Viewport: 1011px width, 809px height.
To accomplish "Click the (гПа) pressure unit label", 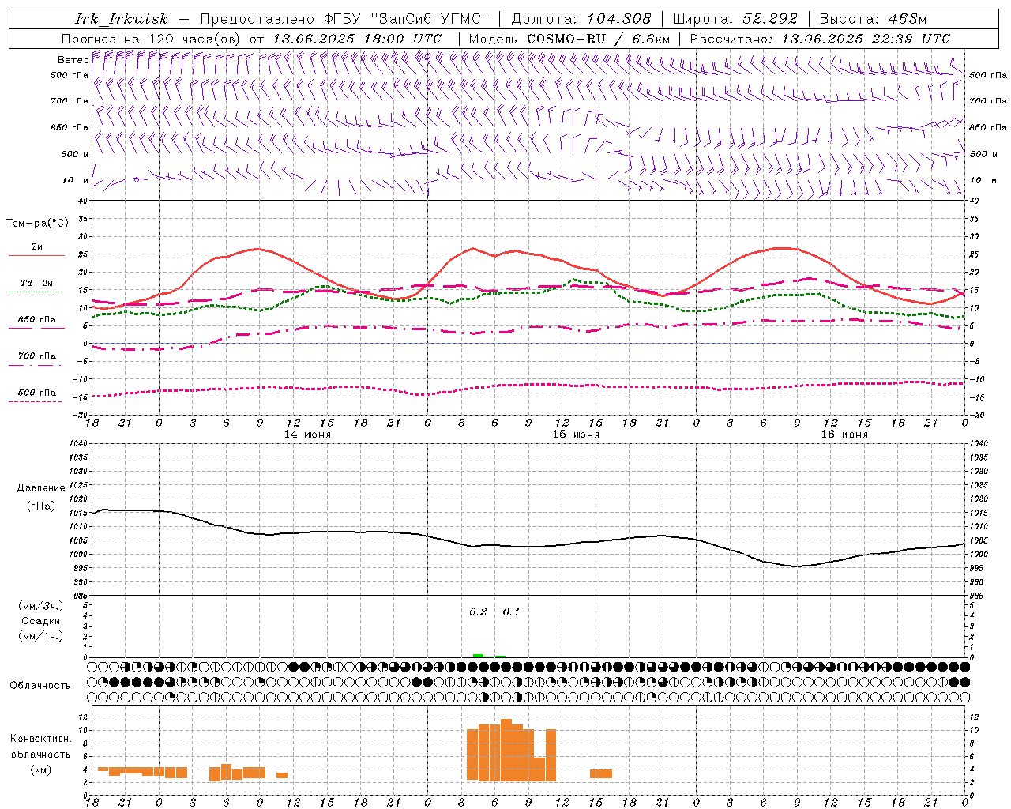I will [x=41, y=506].
